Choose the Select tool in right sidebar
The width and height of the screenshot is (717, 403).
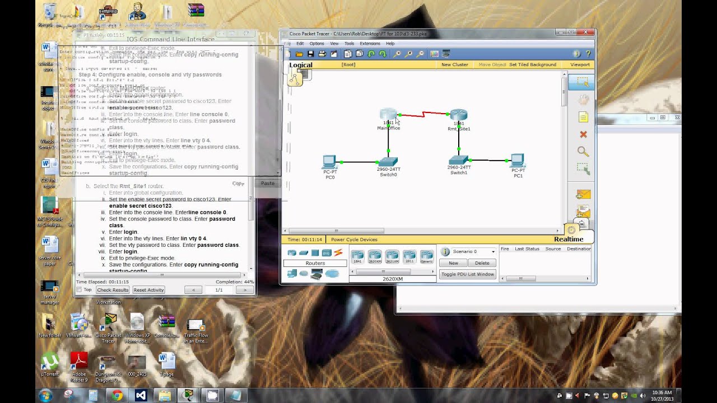click(583, 82)
